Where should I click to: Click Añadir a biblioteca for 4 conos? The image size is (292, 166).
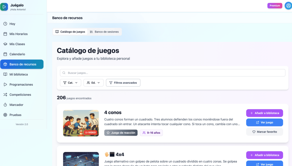(x=264, y=113)
